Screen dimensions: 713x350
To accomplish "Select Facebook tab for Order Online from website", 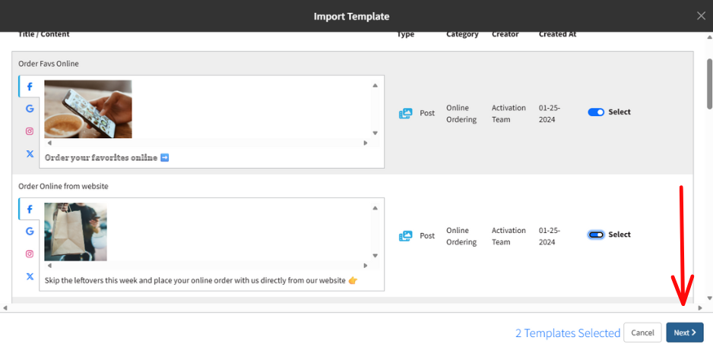I will click(x=30, y=209).
